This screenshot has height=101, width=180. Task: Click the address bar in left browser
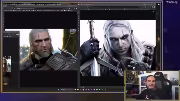40,8
